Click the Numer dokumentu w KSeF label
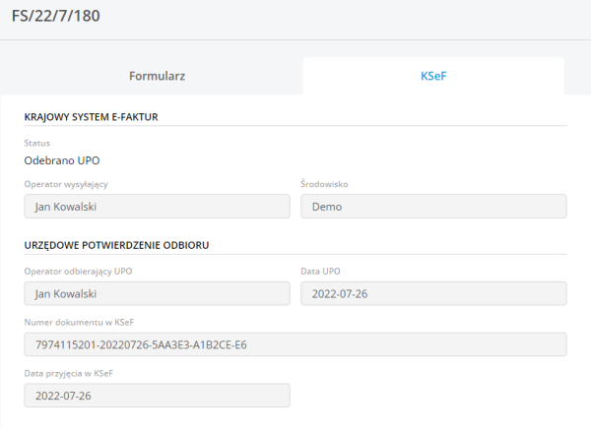The image size is (591, 433). 79,322
